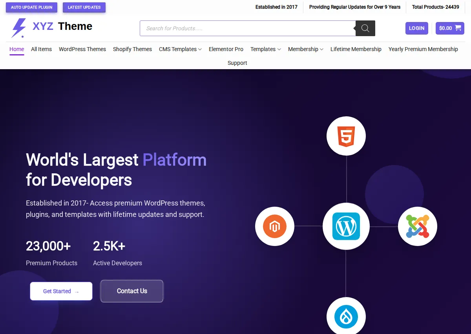Open Shopify Themes menu item
471x334 pixels.
pyautogui.click(x=132, y=49)
